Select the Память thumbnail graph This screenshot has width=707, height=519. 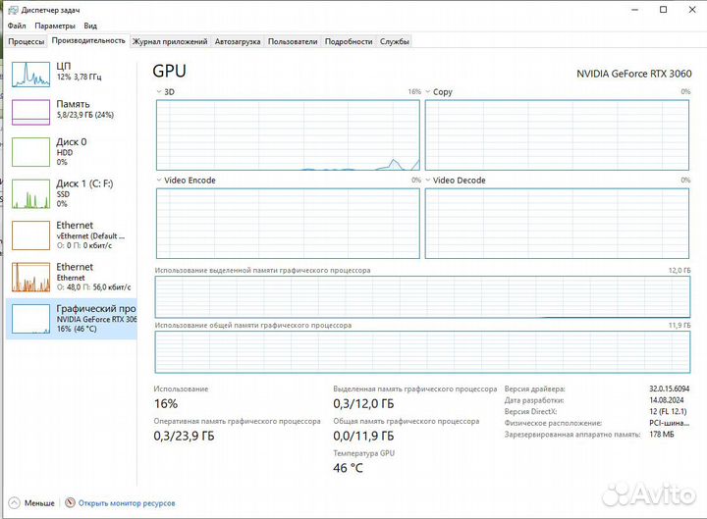30,112
